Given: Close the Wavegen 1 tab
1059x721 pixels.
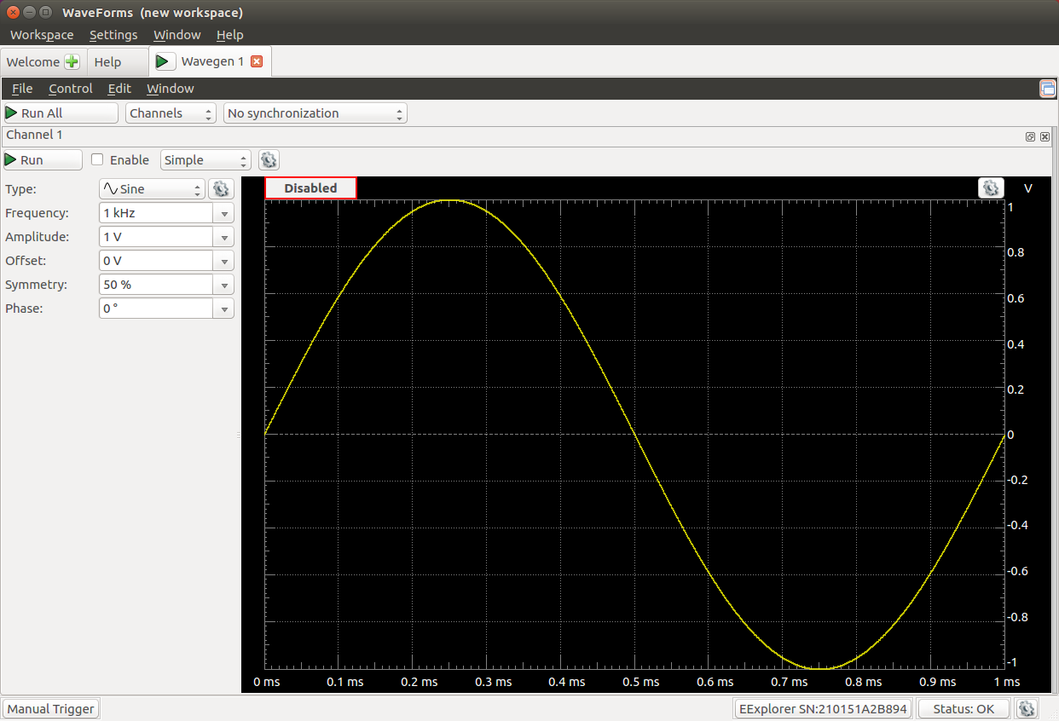Looking at the screenshot, I should 256,61.
